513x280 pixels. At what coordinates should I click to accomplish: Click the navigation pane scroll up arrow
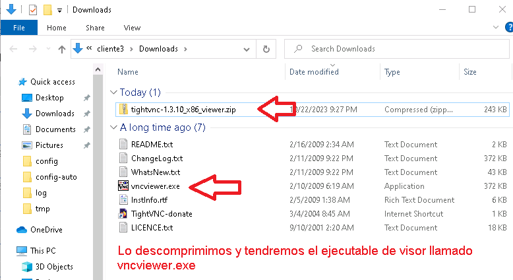click(98, 69)
